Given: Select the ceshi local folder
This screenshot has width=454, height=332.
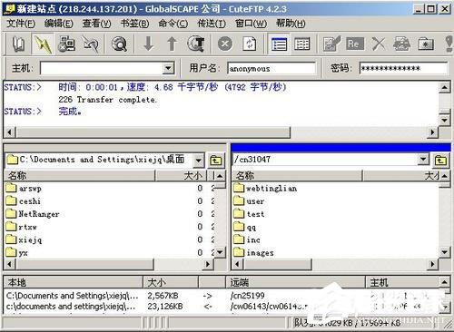Looking at the screenshot, I should [x=24, y=201].
